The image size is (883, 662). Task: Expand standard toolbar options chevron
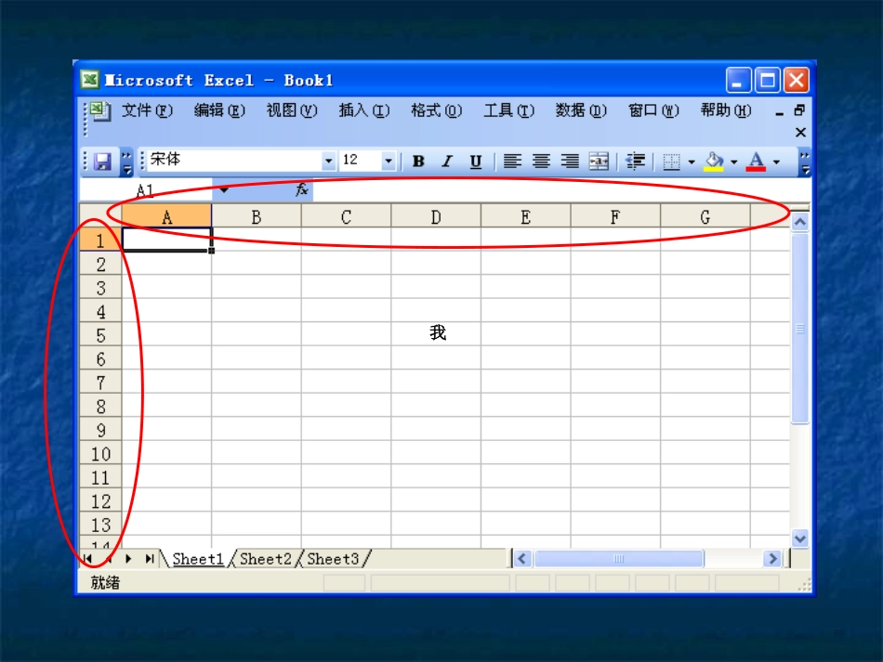(126, 162)
